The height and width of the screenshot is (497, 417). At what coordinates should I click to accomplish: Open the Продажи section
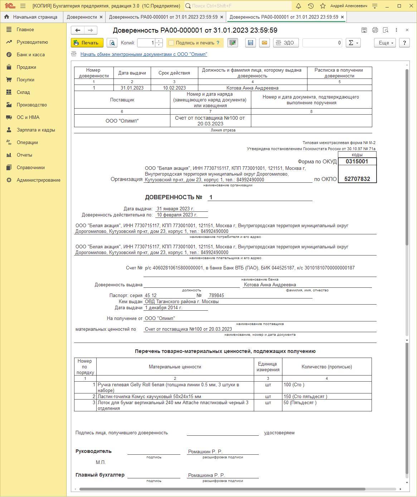click(x=26, y=67)
